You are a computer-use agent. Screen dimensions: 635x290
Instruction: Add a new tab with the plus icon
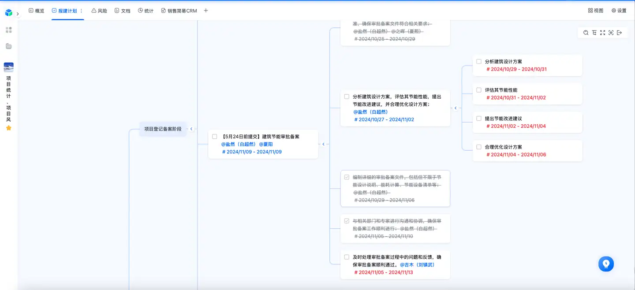click(205, 11)
